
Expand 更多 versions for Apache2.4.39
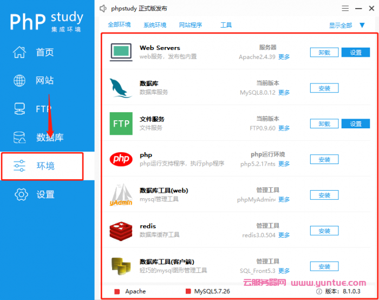(x=284, y=57)
